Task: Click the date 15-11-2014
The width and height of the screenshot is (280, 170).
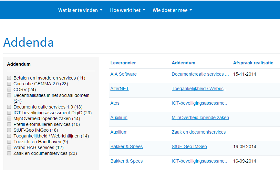Action: 244,74
